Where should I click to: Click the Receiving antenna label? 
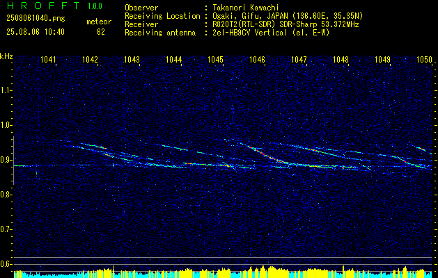coord(160,33)
